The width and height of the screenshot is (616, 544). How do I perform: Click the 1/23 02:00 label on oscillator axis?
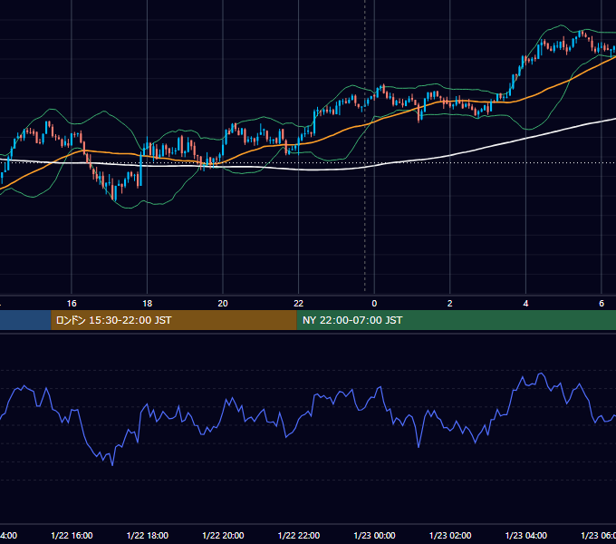tap(450, 535)
